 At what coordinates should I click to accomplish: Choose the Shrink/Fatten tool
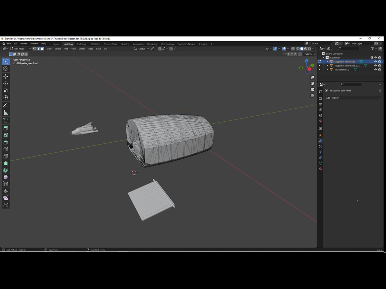(6, 191)
